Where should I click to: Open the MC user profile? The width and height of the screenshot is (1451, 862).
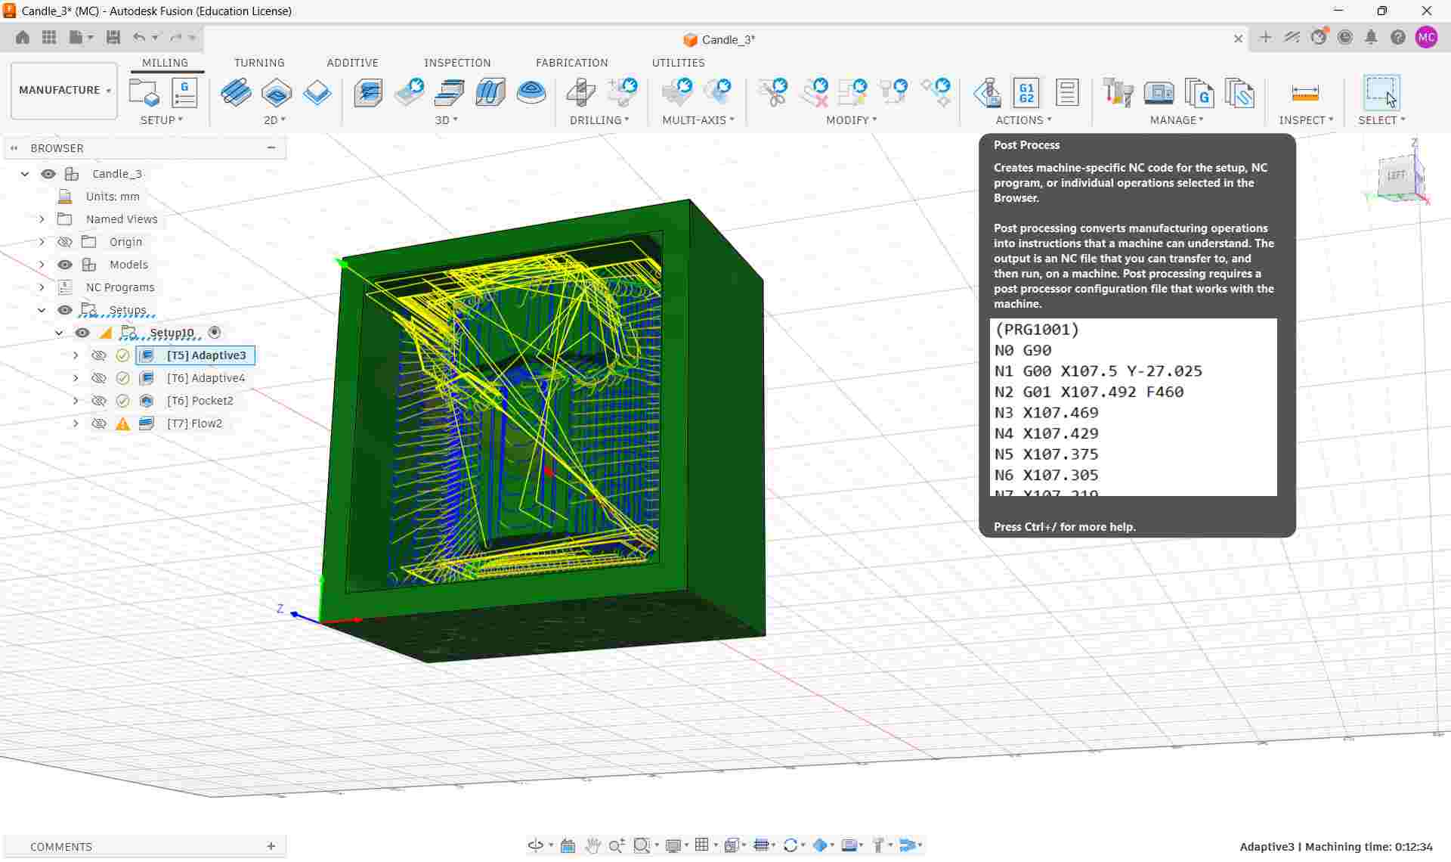(x=1426, y=37)
